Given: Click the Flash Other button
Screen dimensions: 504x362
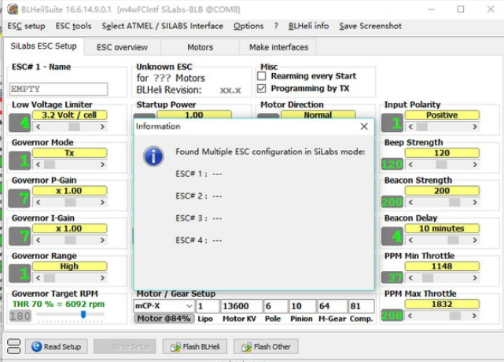Looking at the screenshot, I should [266, 346].
